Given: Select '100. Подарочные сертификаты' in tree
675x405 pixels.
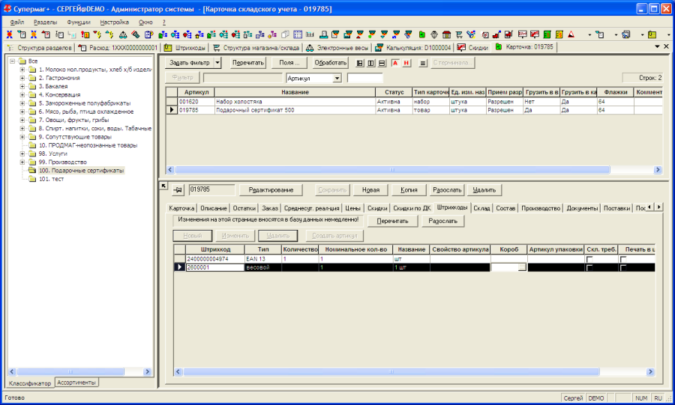Looking at the screenshot, I should coord(81,171).
